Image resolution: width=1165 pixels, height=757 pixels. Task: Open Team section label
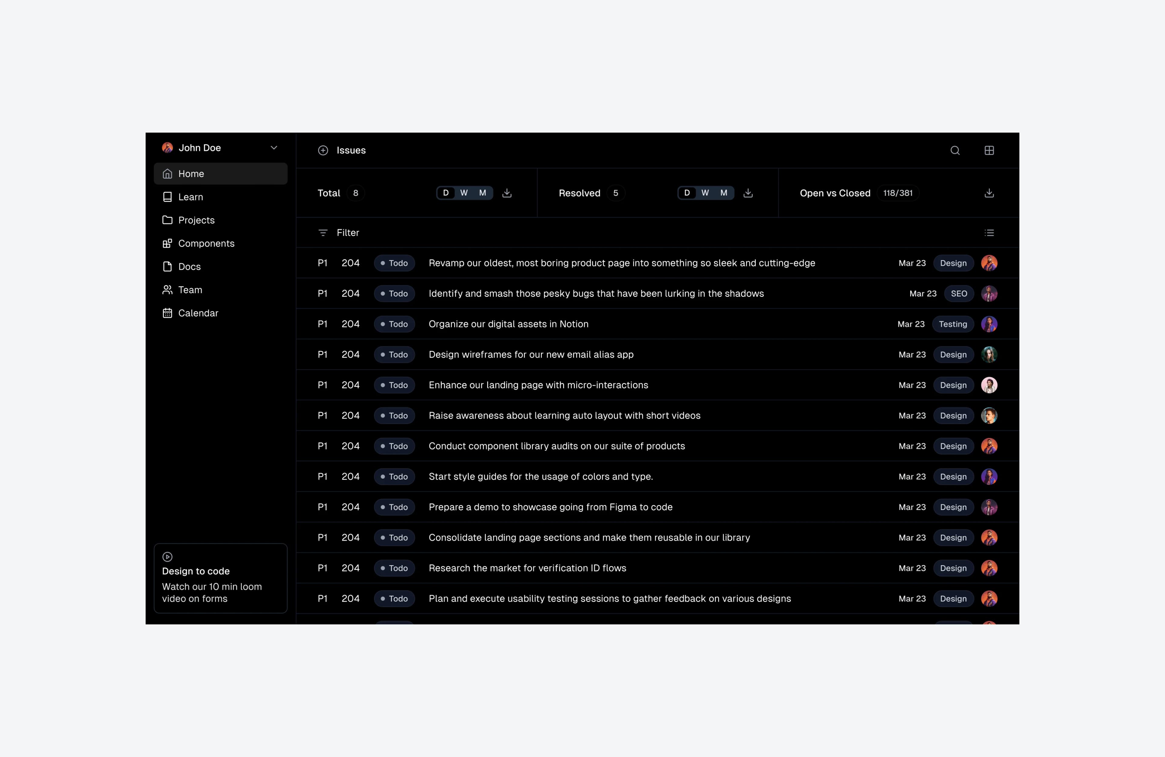click(191, 290)
